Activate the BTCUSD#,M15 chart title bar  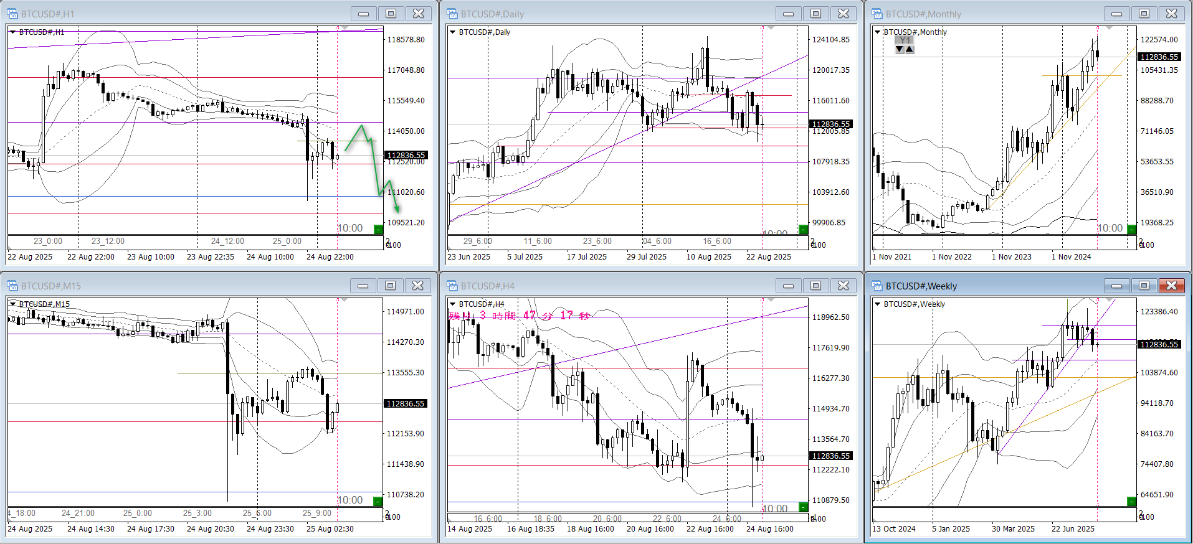[187, 286]
